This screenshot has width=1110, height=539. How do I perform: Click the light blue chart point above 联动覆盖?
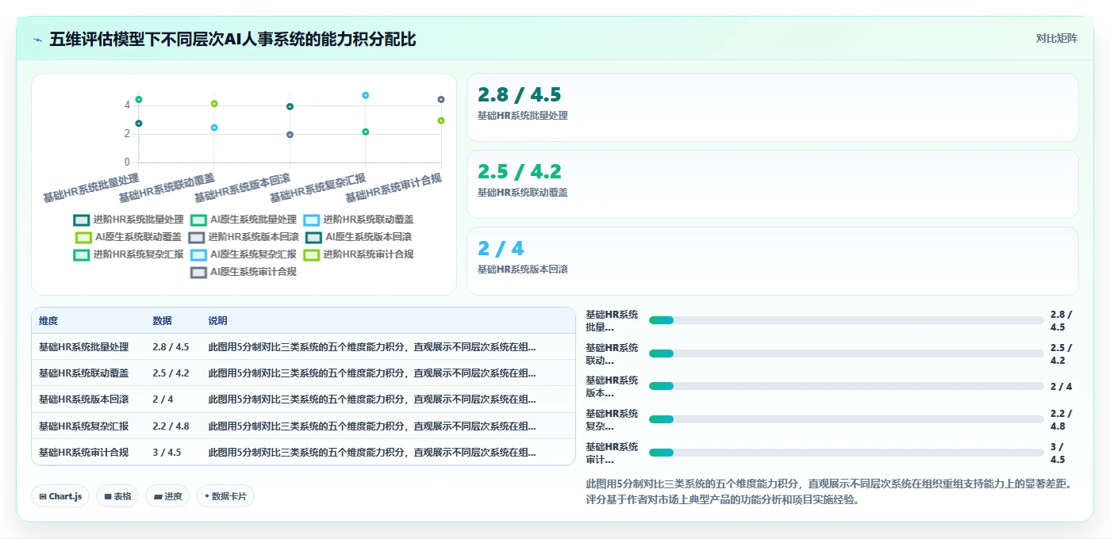214,128
